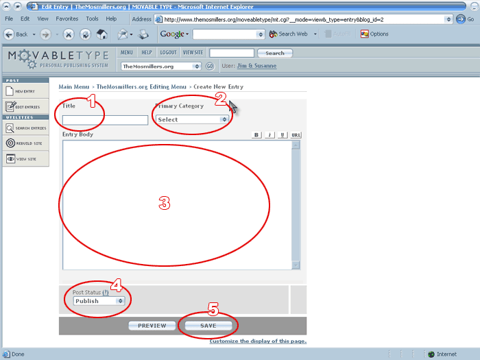Open the Tools menu
The height and width of the screenshot is (360, 480).
pyautogui.click(x=92, y=19)
